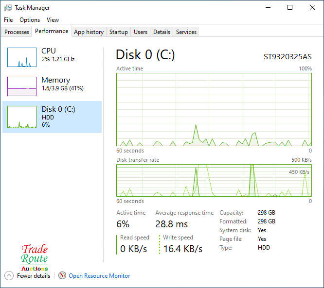Click the Trade Route Auctions logo
The image size is (324, 288).
click(35, 258)
